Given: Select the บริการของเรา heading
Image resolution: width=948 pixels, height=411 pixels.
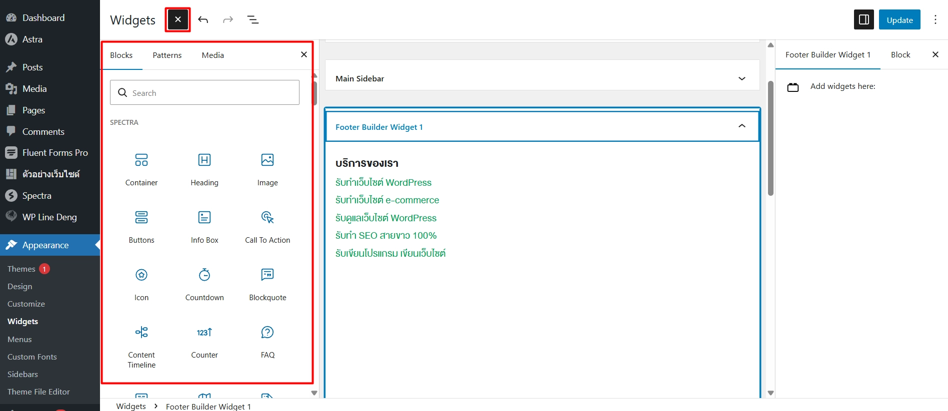Looking at the screenshot, I should [367, 163].
